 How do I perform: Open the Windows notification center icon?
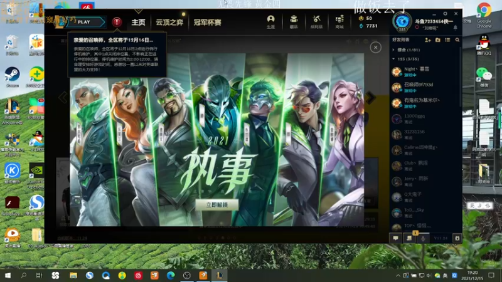click(x=491, y=276)
